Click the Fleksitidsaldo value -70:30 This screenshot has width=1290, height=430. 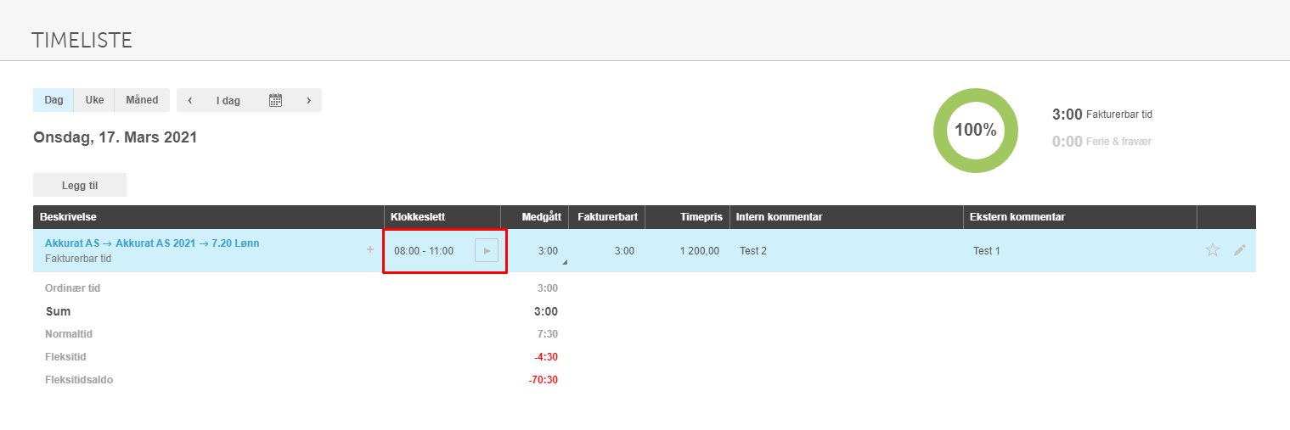tap(544, 380)
